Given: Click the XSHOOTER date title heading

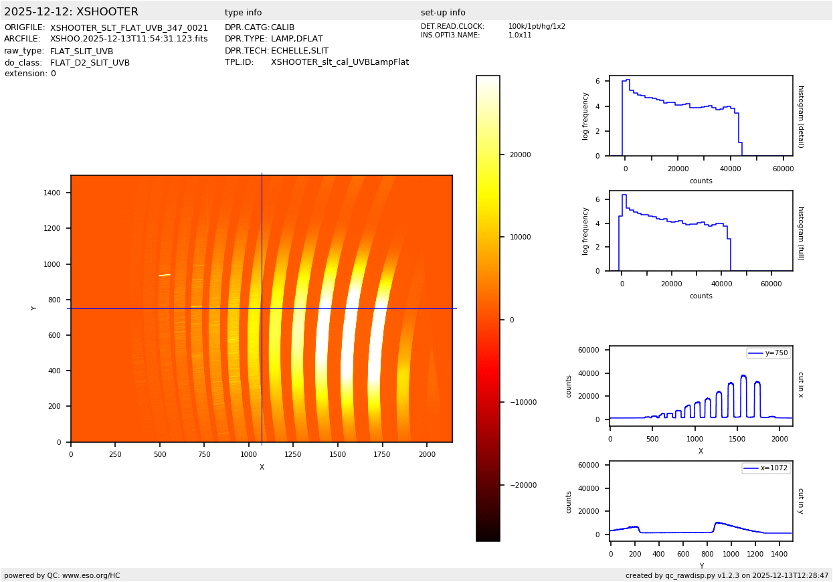Looking at the screenshot, I should (71, 12).
